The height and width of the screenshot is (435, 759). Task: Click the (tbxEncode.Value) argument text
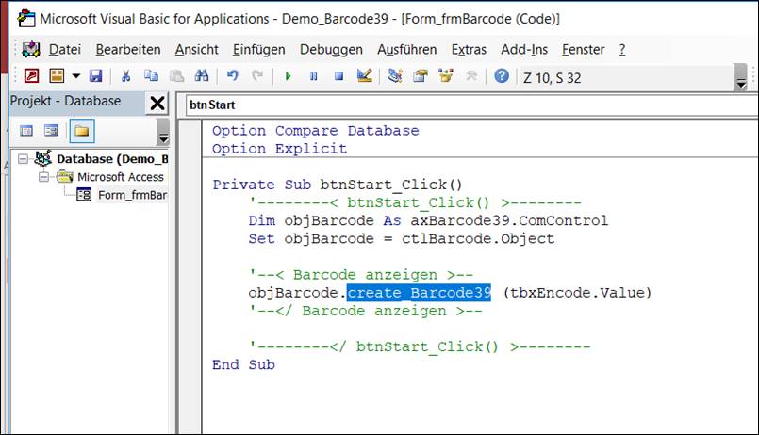click(x=577, y=293)
